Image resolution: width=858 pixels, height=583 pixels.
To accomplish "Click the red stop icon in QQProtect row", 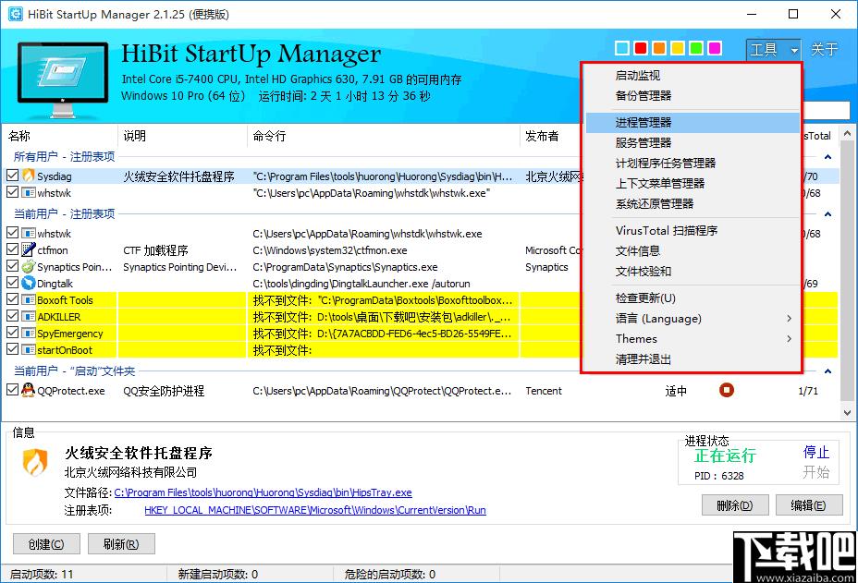I will [x=726, y=390].
